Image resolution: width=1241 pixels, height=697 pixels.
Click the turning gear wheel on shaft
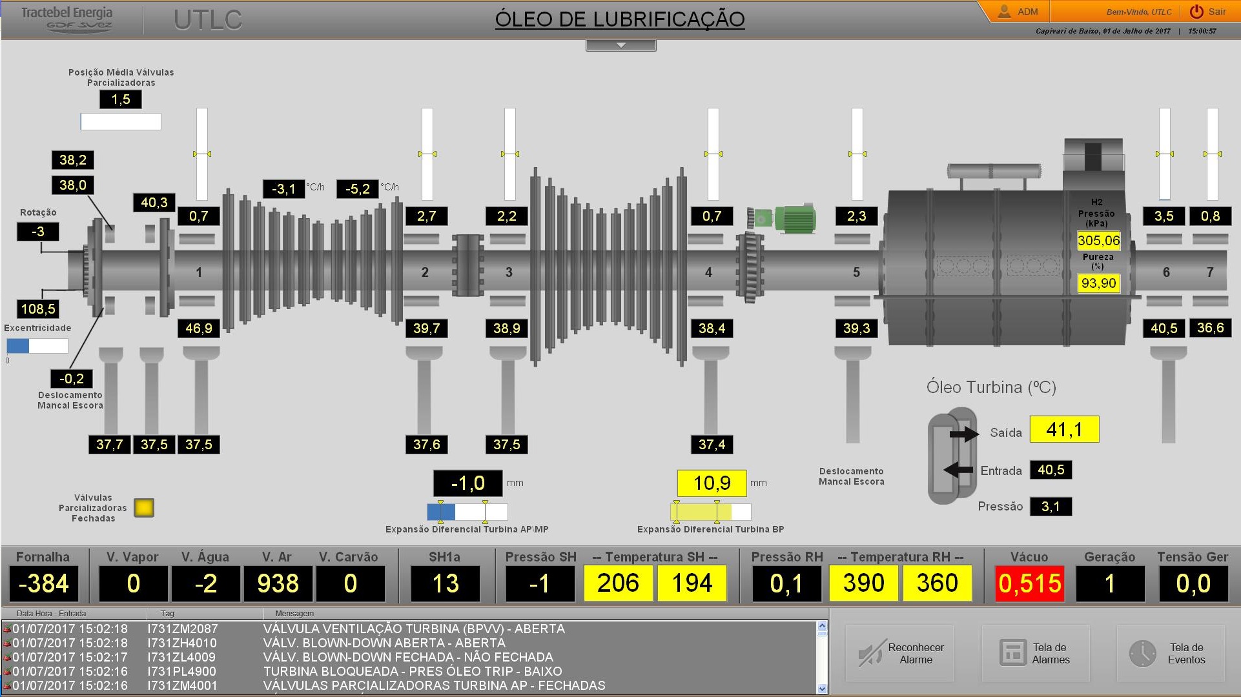tap(750, 267)
